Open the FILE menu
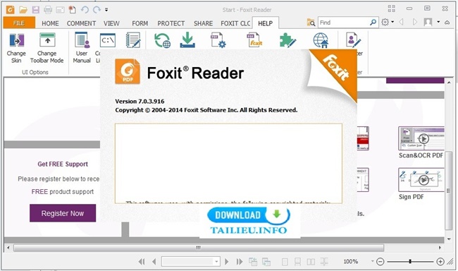This screenshot has width=458, height=271. [x=19, y=23]
